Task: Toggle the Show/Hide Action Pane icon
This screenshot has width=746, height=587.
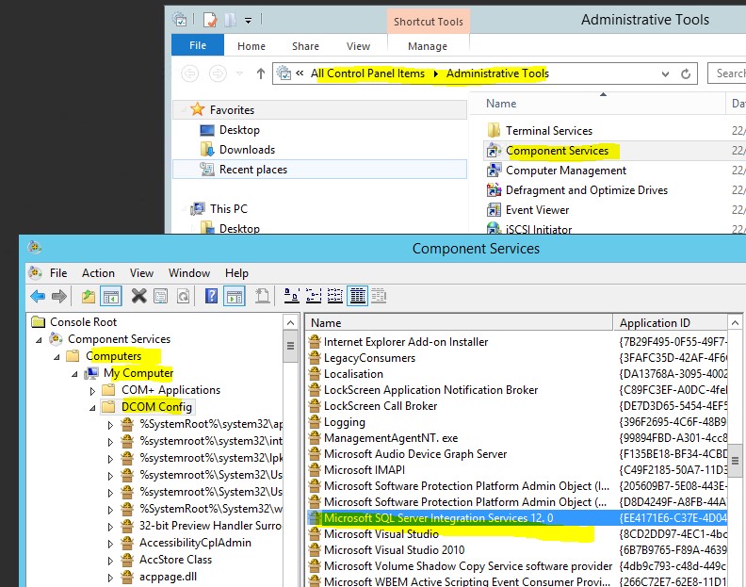Action: [235, 296]
